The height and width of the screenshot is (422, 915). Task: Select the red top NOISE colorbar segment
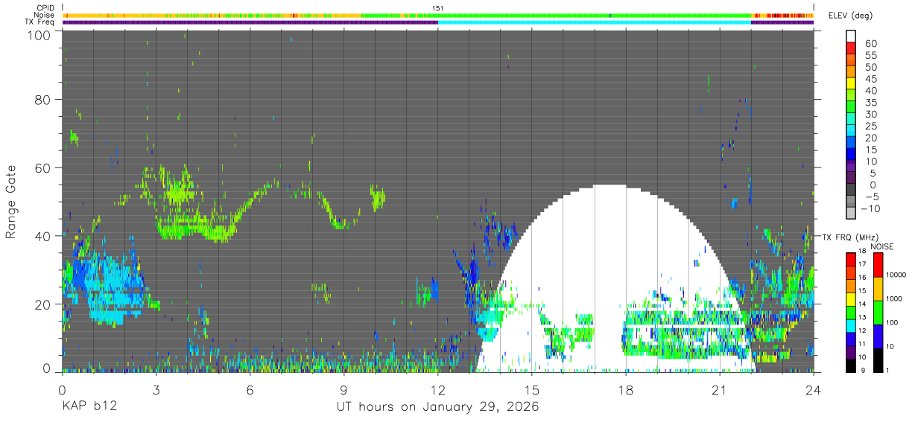click(877, 264)
